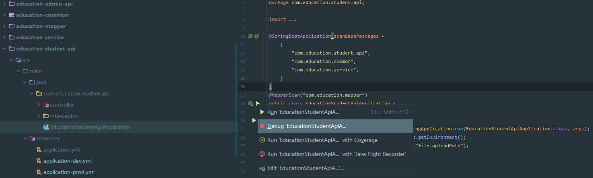Image resolution: width=593 pixels, height=178 pixels.
Task: Expand the controller package
Action: (39, 105)
